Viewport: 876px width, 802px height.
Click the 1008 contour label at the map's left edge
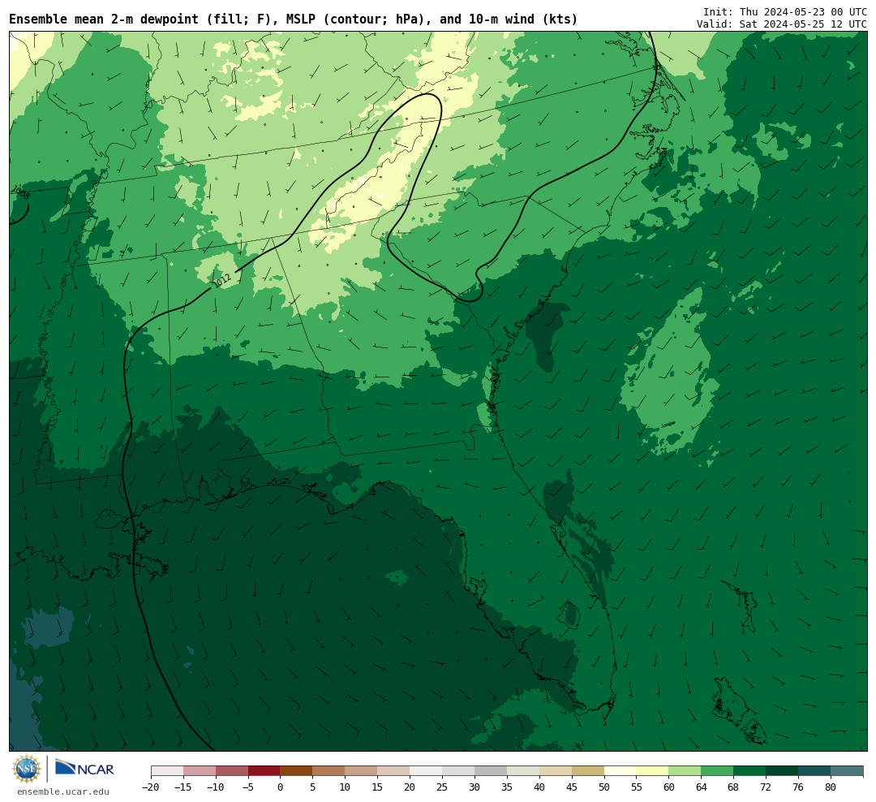21,193
